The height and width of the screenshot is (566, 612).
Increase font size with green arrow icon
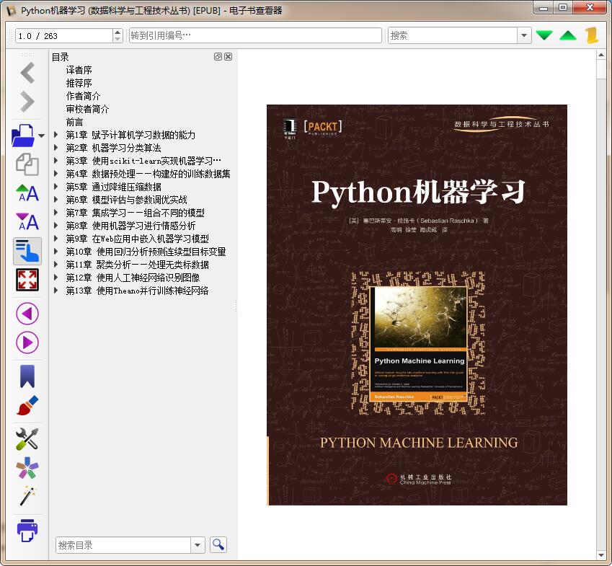[x=27, y=193]
